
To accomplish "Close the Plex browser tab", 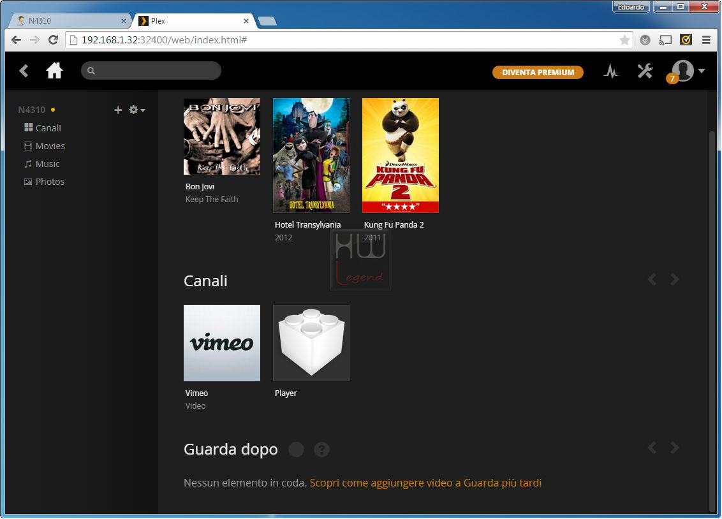I will 246,20.
